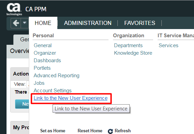The image size is (194, 134).
Task: Click Reset Home
Action: [90, 131]
